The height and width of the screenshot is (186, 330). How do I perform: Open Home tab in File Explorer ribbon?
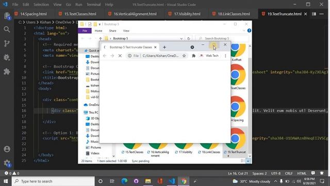point(98,31)
